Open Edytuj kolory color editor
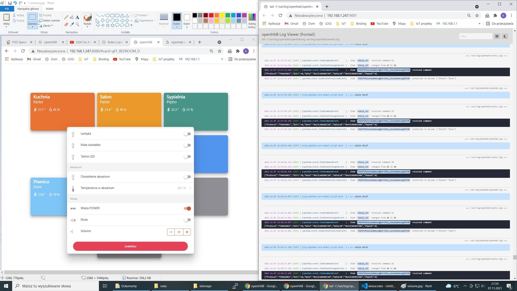This screenshot has width=517, height=291. 252,21
